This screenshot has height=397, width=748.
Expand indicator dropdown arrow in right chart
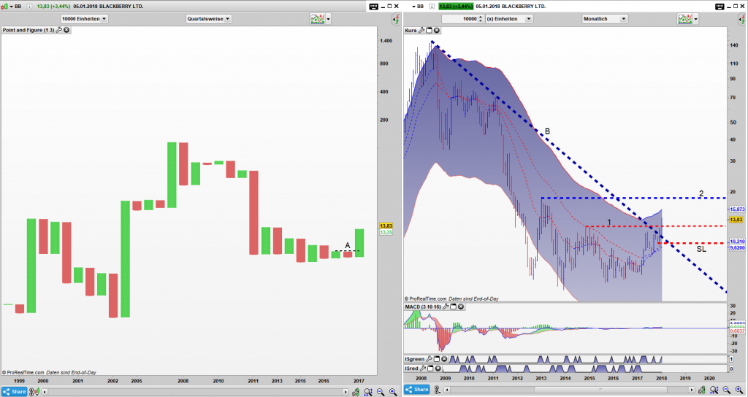[x=696, y=19]
